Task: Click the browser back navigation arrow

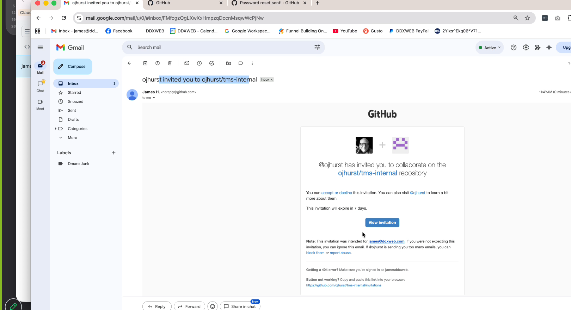Action: coord(38,18)
